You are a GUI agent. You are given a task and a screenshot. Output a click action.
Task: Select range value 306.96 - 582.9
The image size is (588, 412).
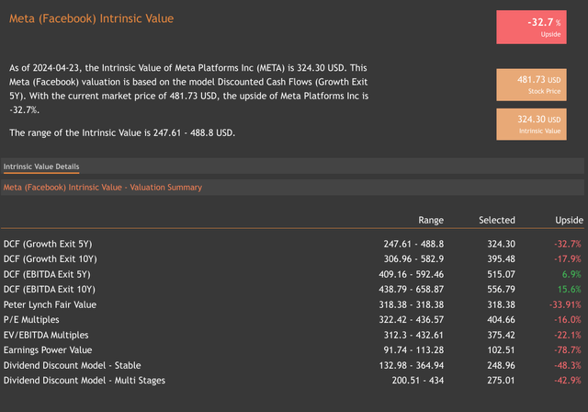(x=413, y=259)
